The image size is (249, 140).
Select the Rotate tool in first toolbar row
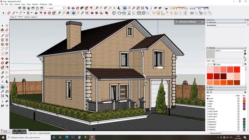pos(77,8)
